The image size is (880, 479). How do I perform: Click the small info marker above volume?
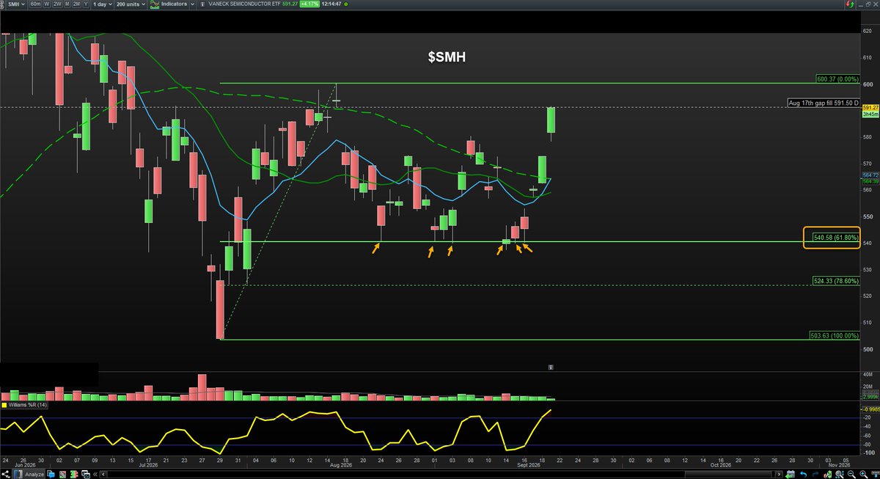point(550,367)
